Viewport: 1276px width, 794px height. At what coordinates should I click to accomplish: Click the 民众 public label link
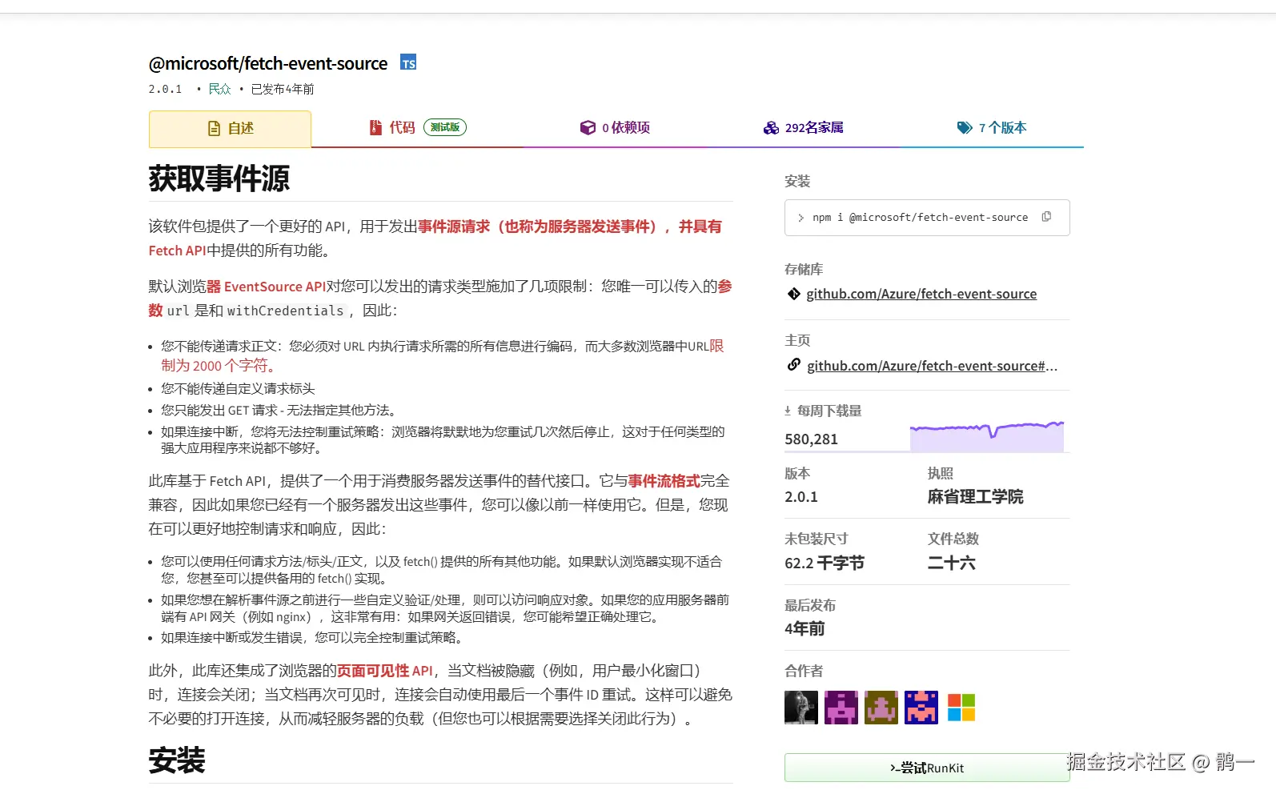coord(219,89)
